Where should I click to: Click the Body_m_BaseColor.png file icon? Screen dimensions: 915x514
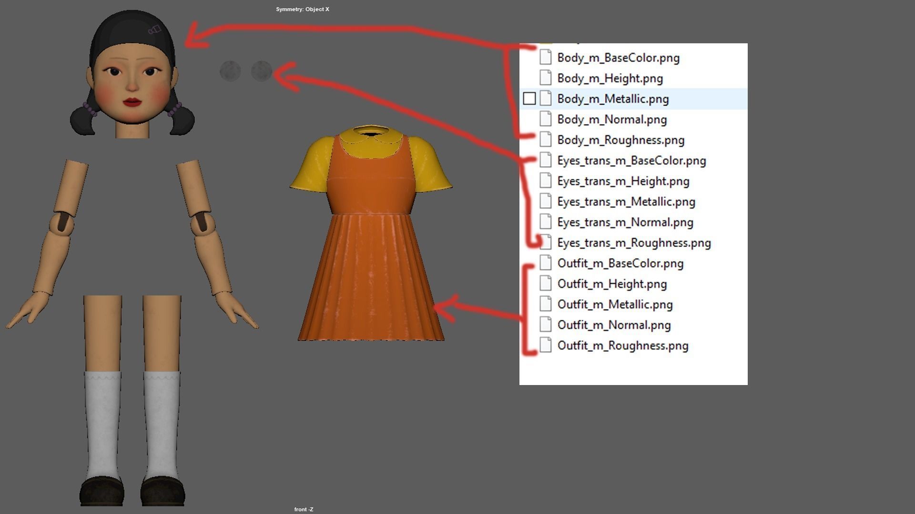[546, 58]
